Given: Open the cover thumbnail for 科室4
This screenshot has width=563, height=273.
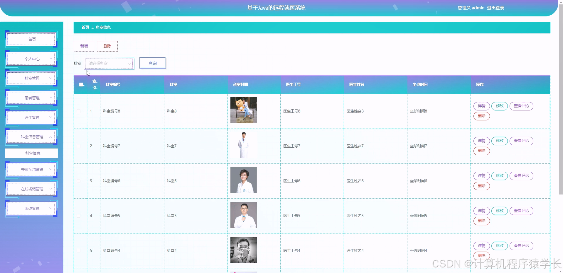Looking at the screenshot, I should (244, 250).
